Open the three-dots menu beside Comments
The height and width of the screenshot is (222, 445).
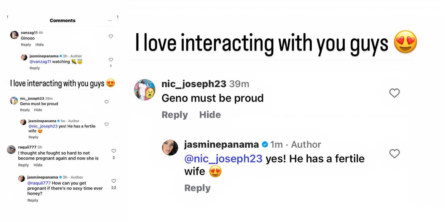110,20
